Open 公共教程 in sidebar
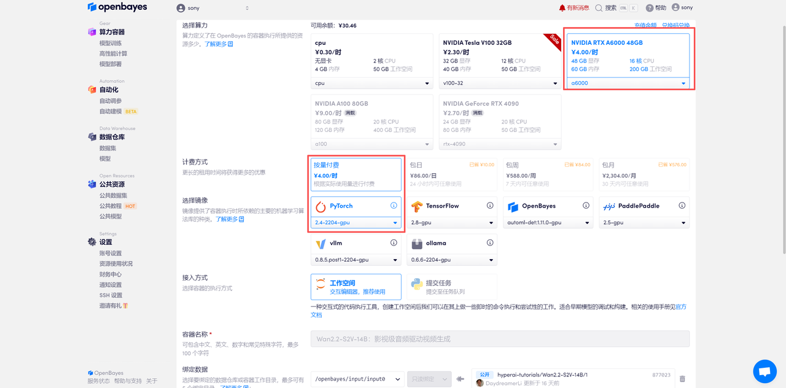Screen dimensions: 786x388 click(111, 206)
